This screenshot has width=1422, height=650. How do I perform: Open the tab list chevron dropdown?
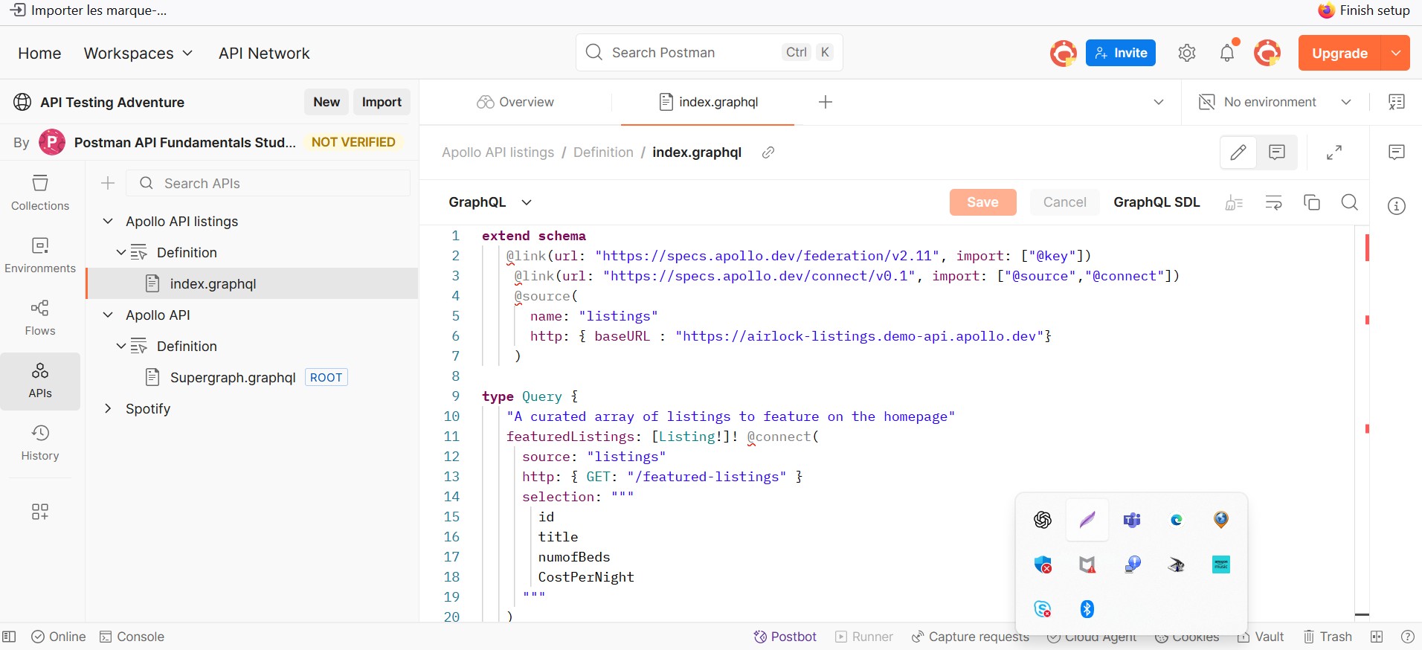point(1158,102)
